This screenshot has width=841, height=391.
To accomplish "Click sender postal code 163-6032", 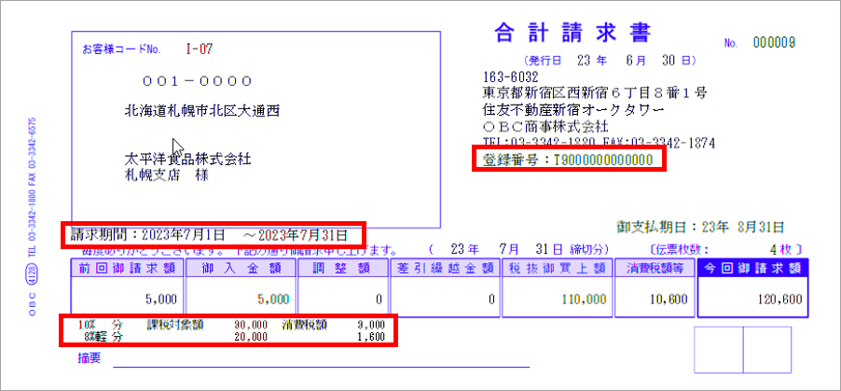I will coord(511,77).
